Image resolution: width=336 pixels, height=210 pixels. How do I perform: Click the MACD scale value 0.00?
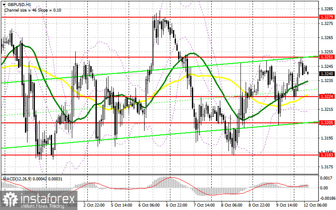(324, 188)
